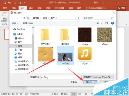Go up one folder level with the up arrow

pyautogui.click(x=24, y=18)
